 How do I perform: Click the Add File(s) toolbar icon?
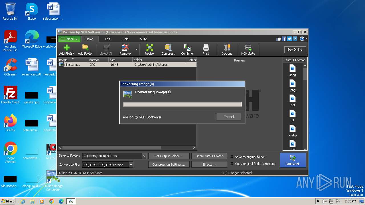(66, 50)
